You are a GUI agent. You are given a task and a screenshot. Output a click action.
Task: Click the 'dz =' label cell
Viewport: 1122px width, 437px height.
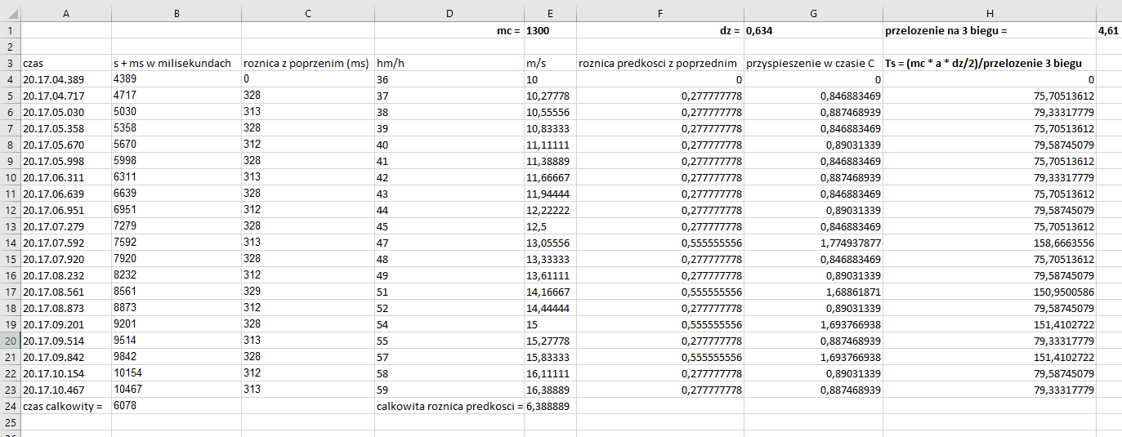pos(660,30)
